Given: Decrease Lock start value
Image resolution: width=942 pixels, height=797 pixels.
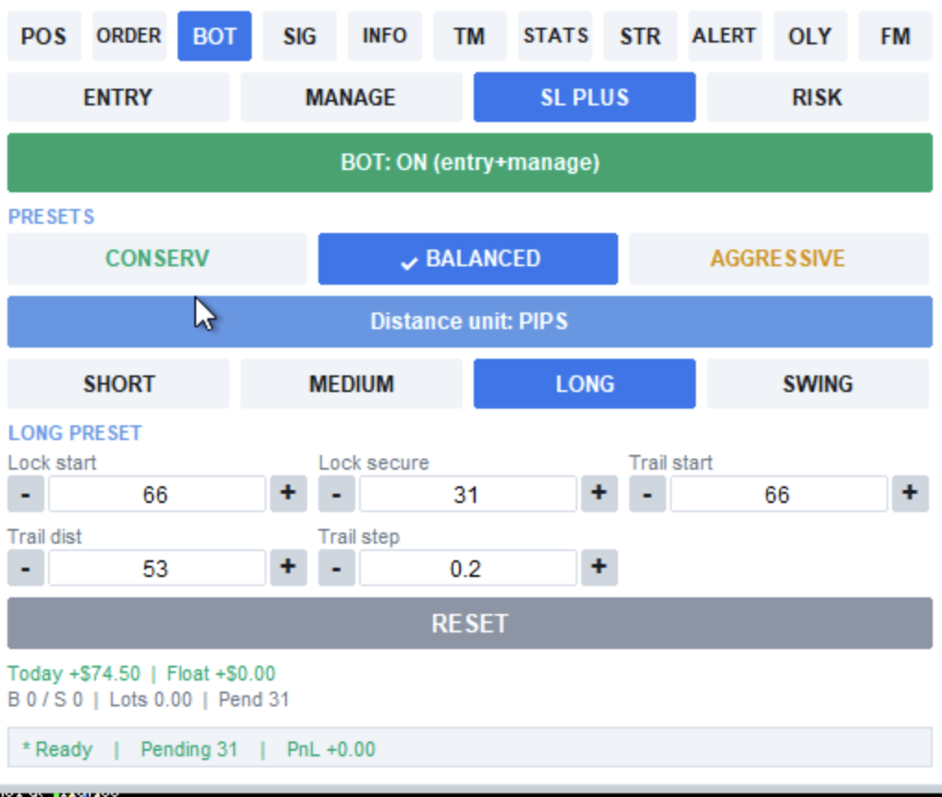Looking at the screenshot, I should coord(26,494).
